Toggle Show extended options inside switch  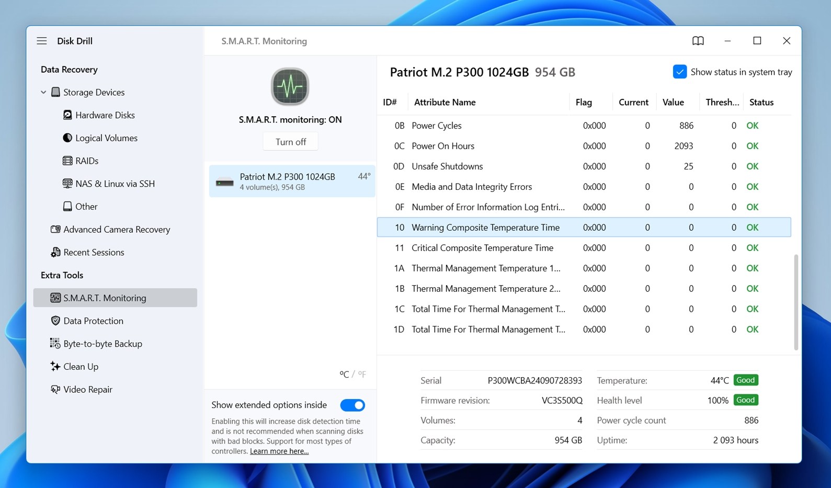click(352, 405)
